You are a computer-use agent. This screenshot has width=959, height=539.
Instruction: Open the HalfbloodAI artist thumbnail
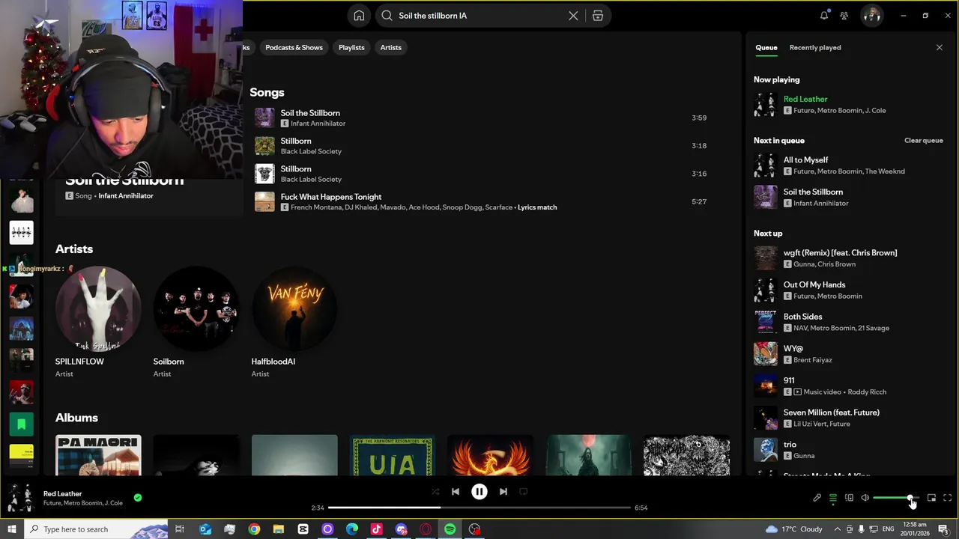[294, 308]
